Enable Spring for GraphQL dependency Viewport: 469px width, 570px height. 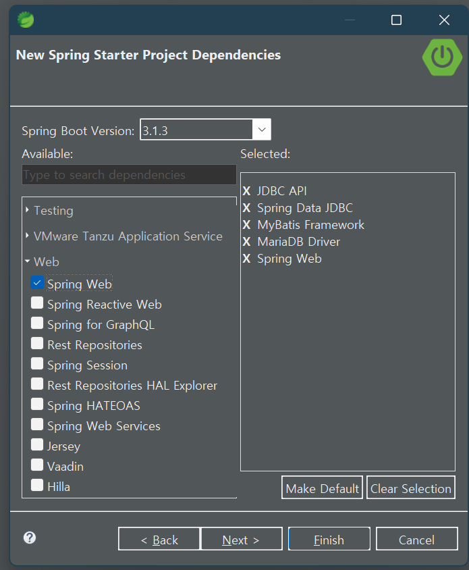(37, 323)
